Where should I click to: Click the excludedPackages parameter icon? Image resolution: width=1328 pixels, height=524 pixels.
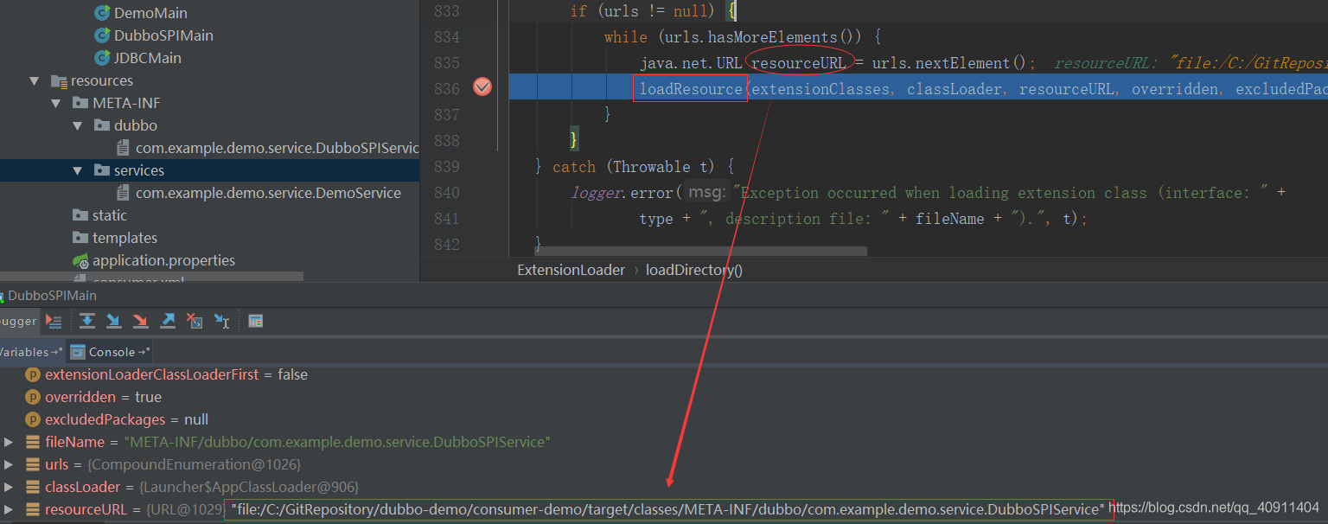[x=32, y=419]
